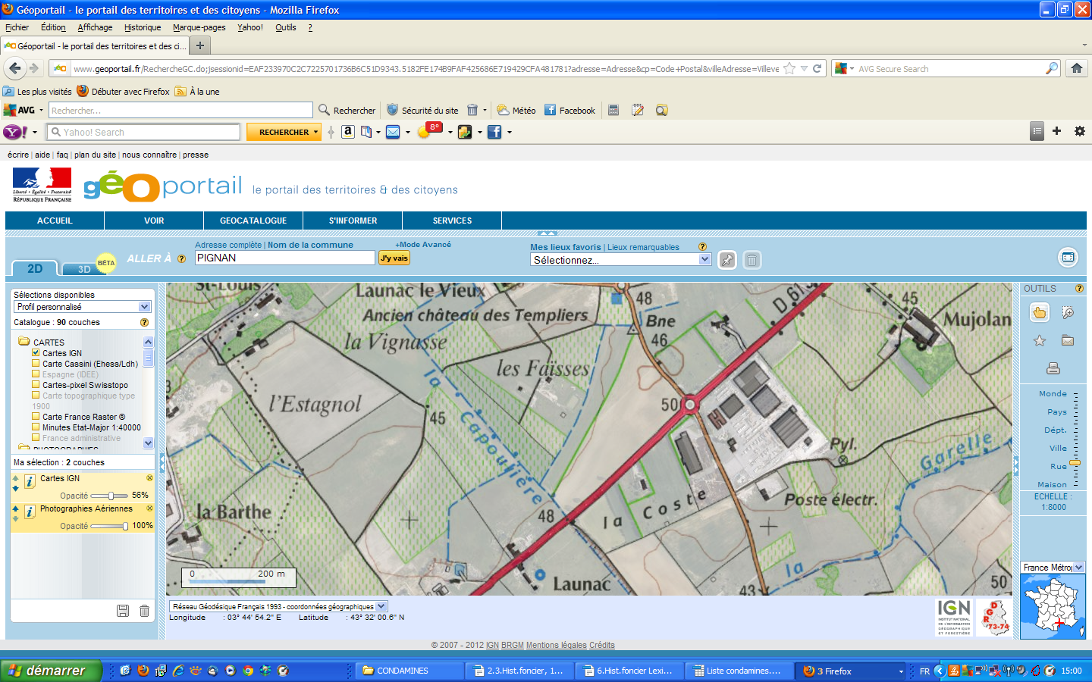Save the layer selection with floppy icon

point(123,611)
